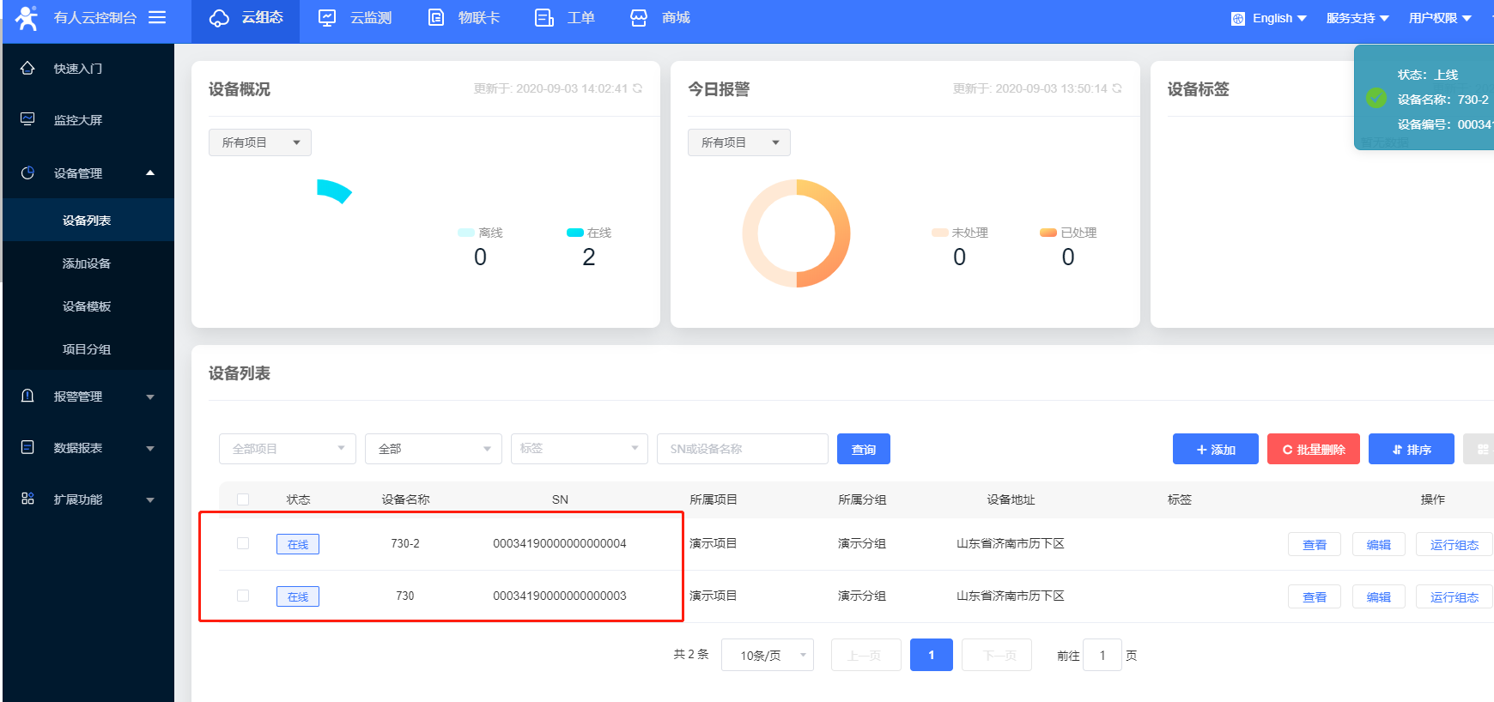The width and height of the screenshot is (1494, 702).
Task: Click the 扩展功能 grid icon in sidebar
Action: (x=27, y=499)
